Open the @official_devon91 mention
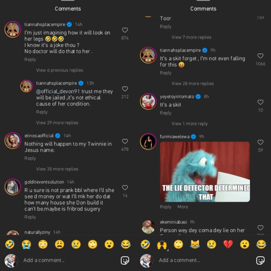 [58, 91]
